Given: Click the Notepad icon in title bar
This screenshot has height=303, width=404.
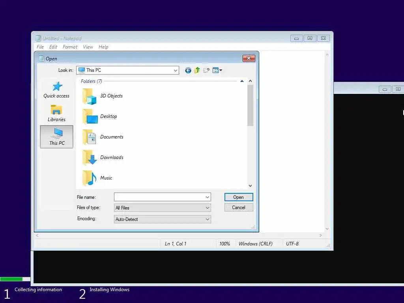Looking at the screenshot, I should 38,38.
